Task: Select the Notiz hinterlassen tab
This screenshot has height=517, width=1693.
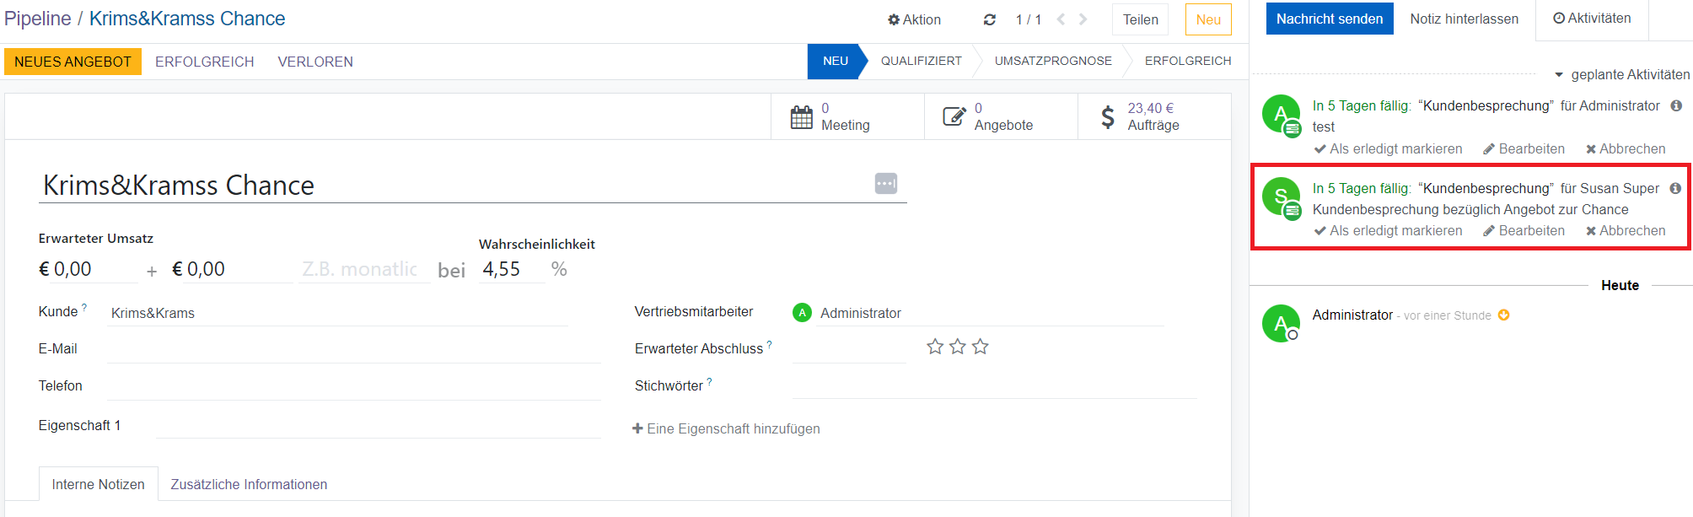Action: click(1464, 19)
